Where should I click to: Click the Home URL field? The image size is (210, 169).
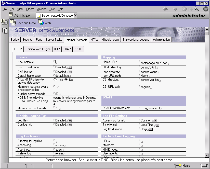click(154, 63)
